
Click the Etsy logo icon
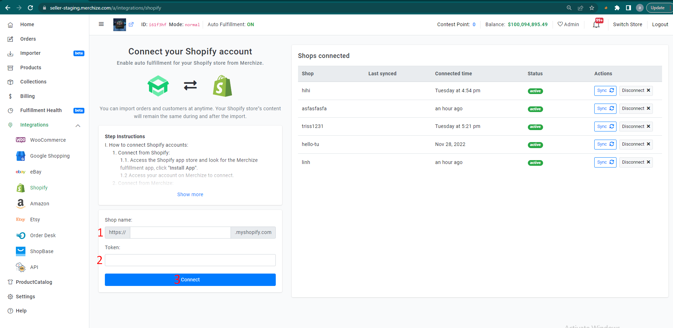click(x=20, y=219)
